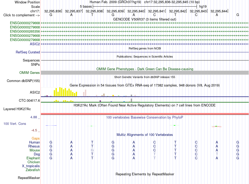249x184 pixels.
Task: Click position label 32,295,844 on the ruler
Action: (219, 11)
